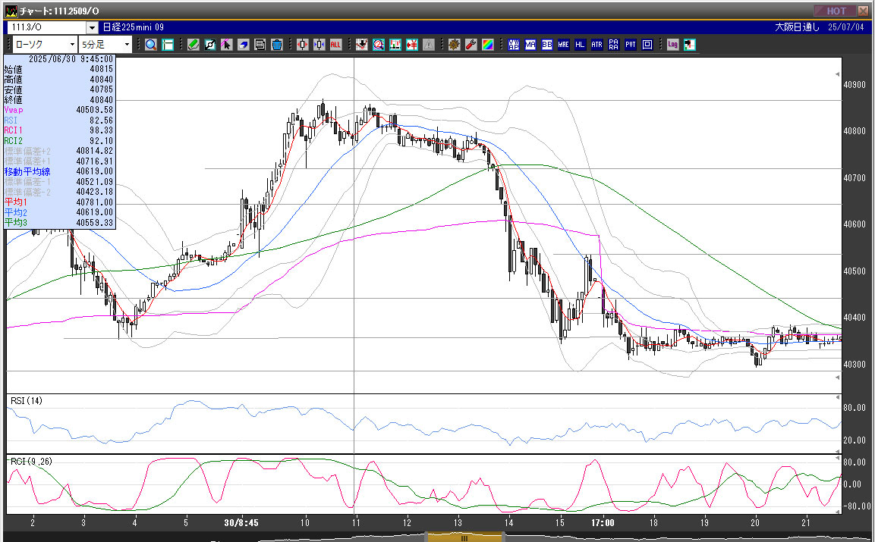Image resolution: width=875 pixels, height=542 pixels.
Task: Toggle the BB Bollinger Bands indicator
Action: [547, 45]
